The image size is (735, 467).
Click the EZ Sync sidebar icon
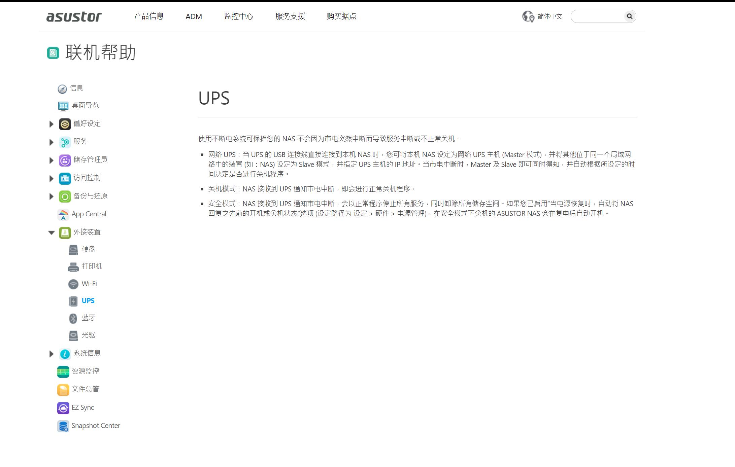pyautogui.click(x=63, y=408)
